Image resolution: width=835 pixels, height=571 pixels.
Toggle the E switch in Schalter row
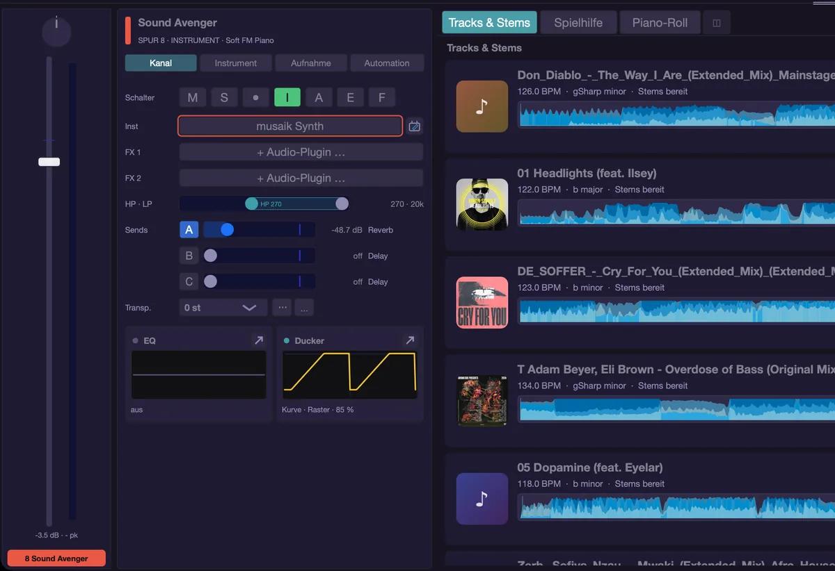[x=350, y=98]
